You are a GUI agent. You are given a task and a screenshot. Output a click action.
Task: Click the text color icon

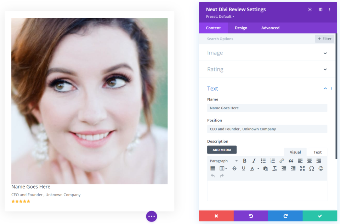point(252,168)
